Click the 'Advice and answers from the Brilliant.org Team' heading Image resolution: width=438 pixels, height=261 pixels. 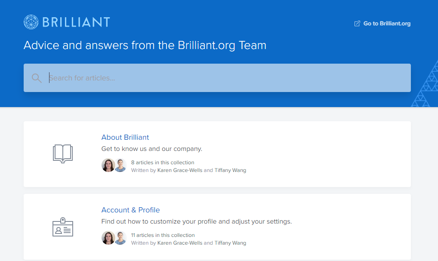pyautogui.click(x=145, y=45)
